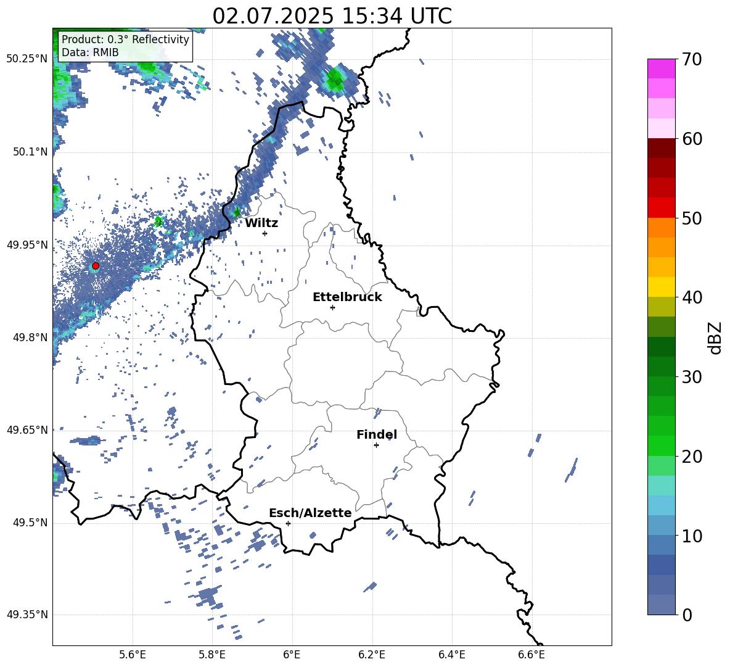This screenshot has height=667, width=730.
Task: Click the dark green colorbar segment near 30
Action: coord(661,367)
